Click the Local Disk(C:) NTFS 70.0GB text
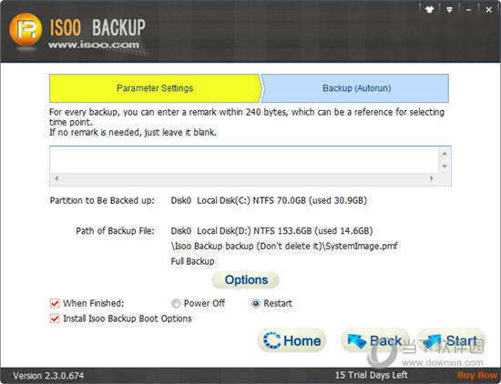Viewport: 501px width, 384px height. coord(269,200)
